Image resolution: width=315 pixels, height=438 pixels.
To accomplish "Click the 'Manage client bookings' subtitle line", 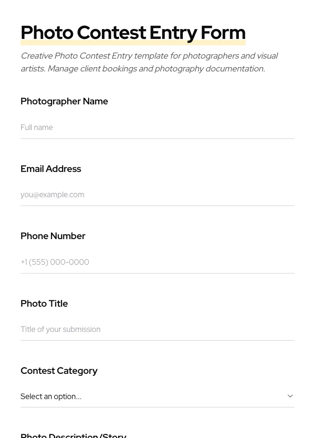I will point(143,69).
